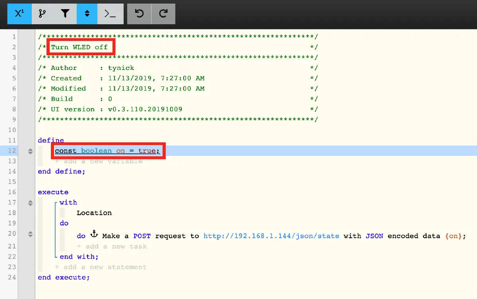Screen dimensions: 477x299
Task: Open the http://192.168.1.144/json/state URL
Action: point(271,236)
